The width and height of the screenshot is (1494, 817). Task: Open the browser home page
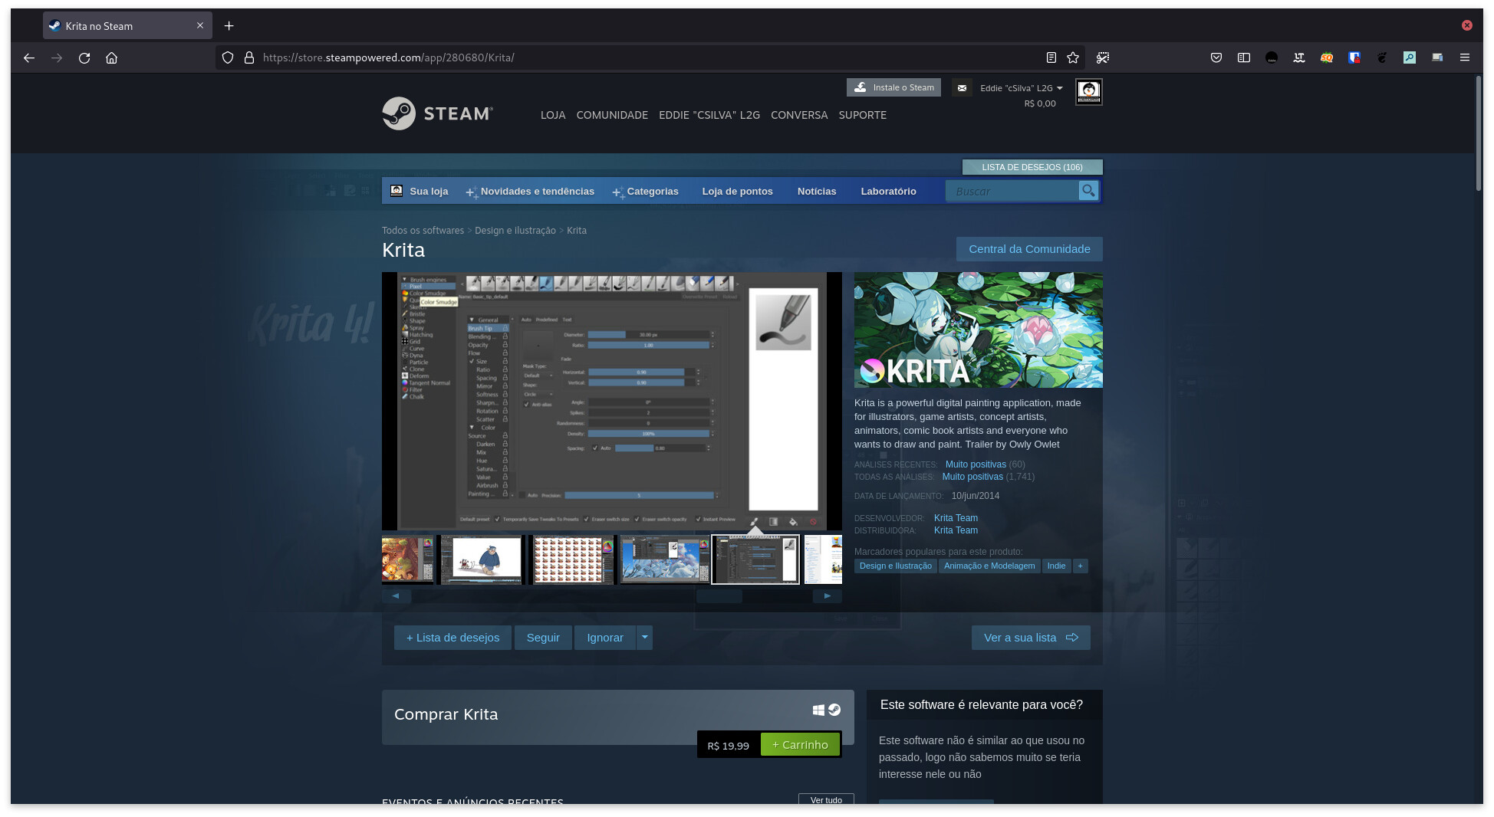tap(111, 57)
